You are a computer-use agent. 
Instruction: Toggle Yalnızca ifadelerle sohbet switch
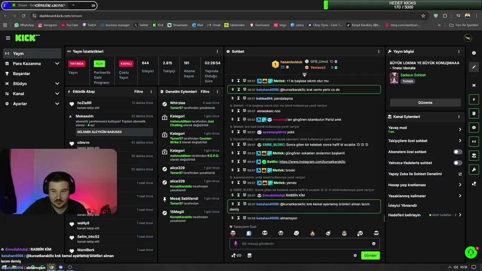[458, 163]
